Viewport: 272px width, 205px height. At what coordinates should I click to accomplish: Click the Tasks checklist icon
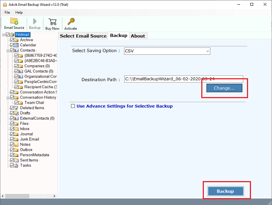(x=16, y=166)
